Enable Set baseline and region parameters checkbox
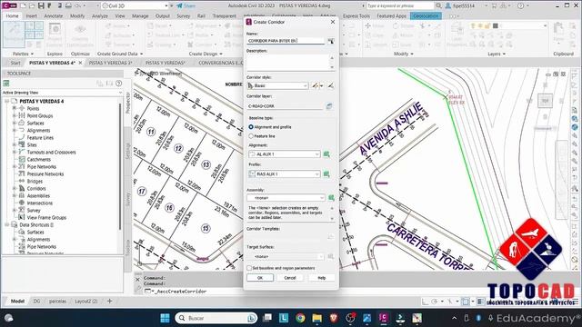 click(x=249, y=268)
